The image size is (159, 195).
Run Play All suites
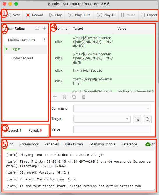[106, 15]
